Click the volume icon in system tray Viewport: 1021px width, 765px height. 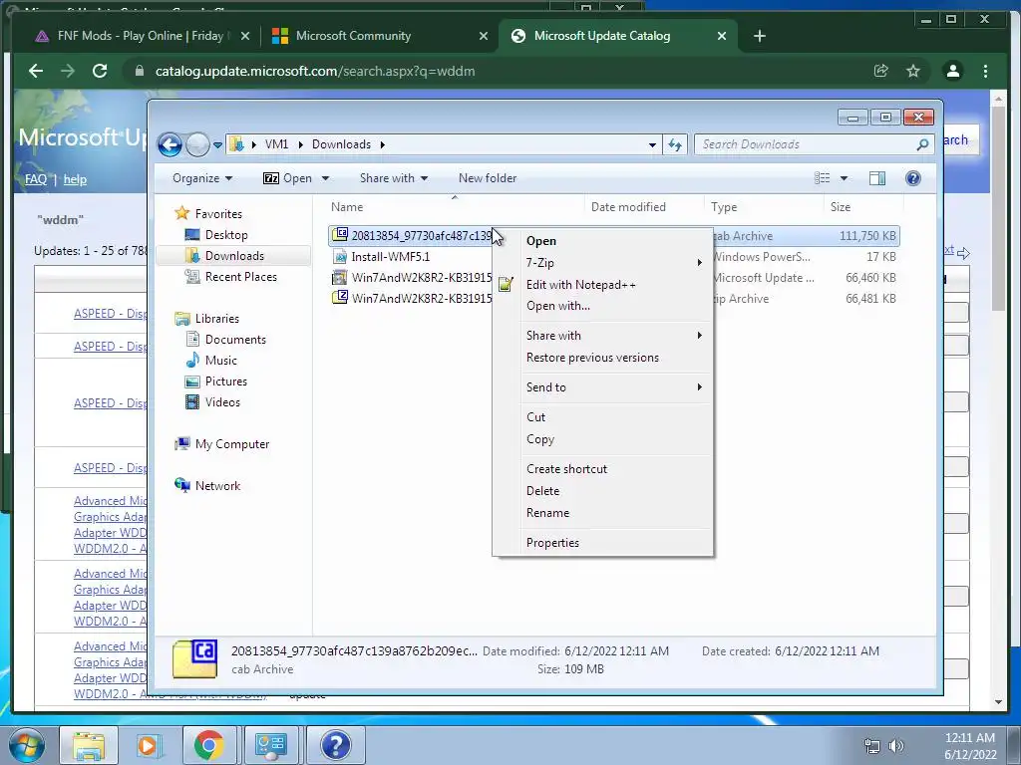896,746
